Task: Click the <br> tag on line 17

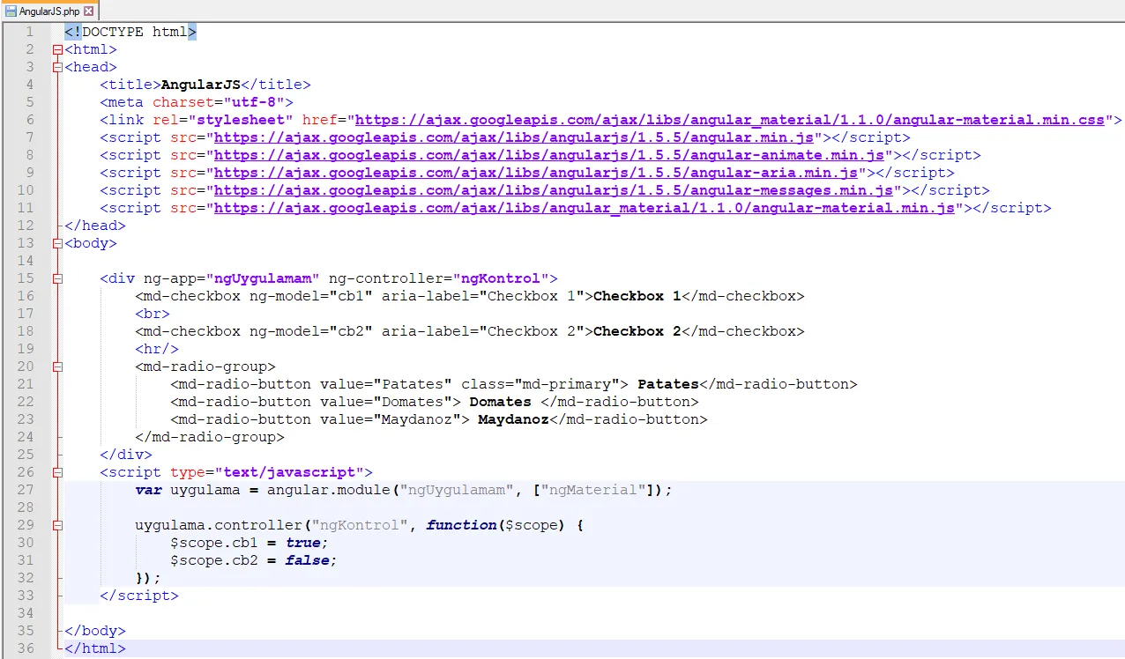Action: pyautogui.click(x=153, y=314)
